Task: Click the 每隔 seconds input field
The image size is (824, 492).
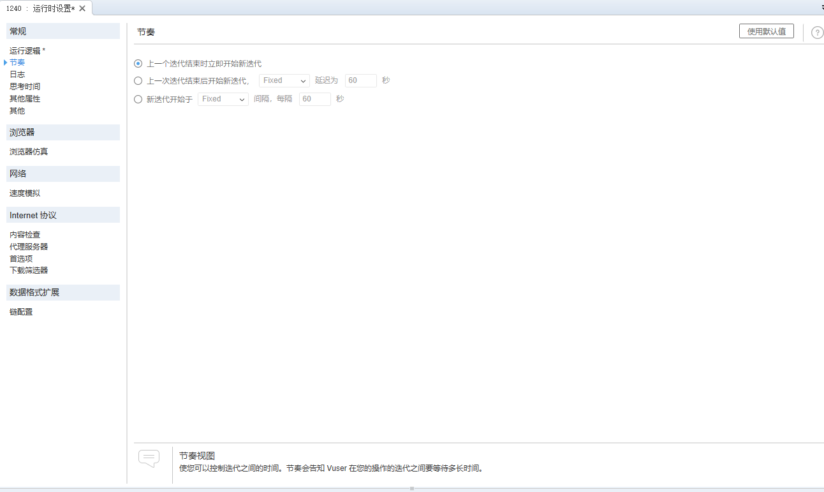Action: 315,99
